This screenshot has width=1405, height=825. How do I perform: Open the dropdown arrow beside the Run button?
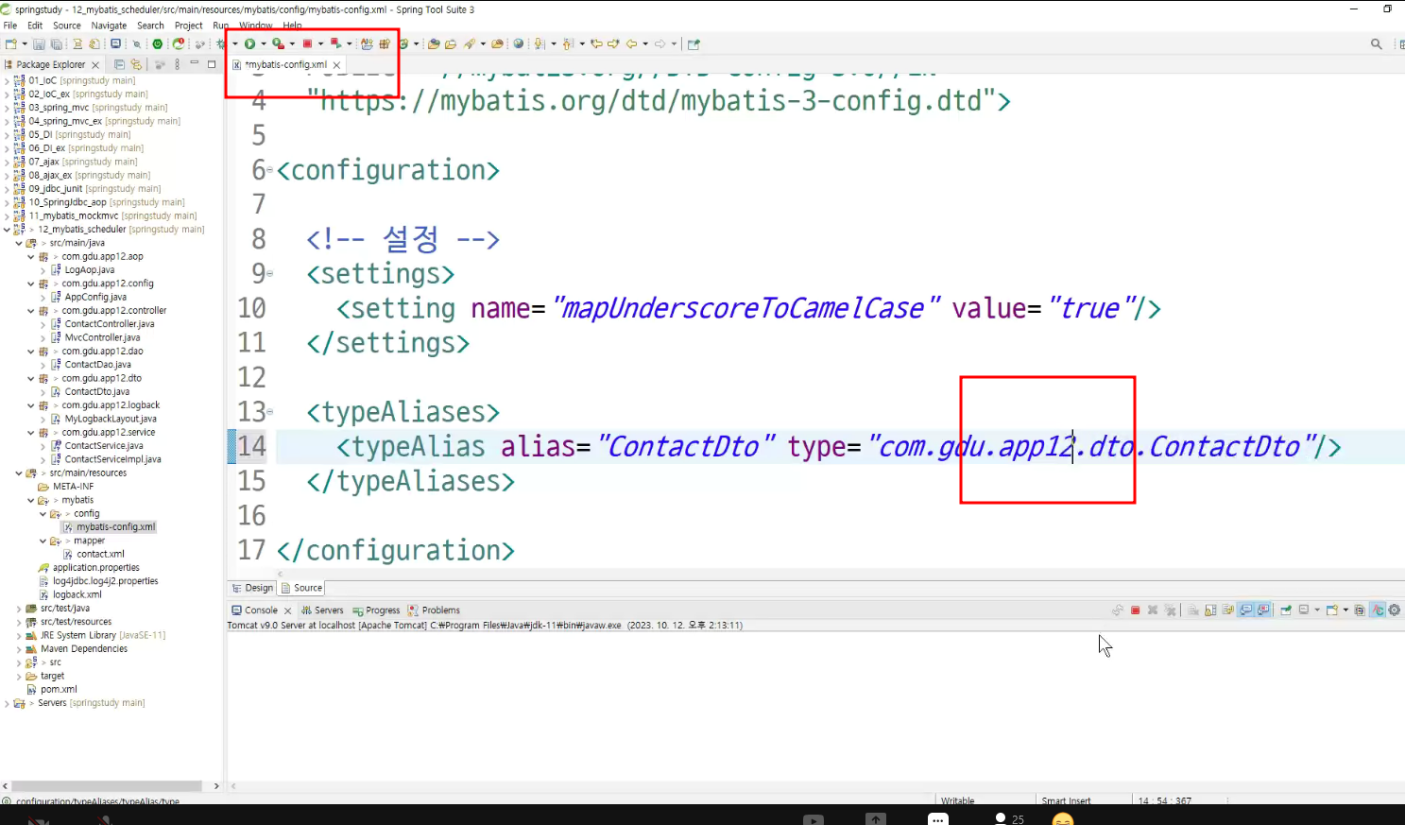pos(264,43)
